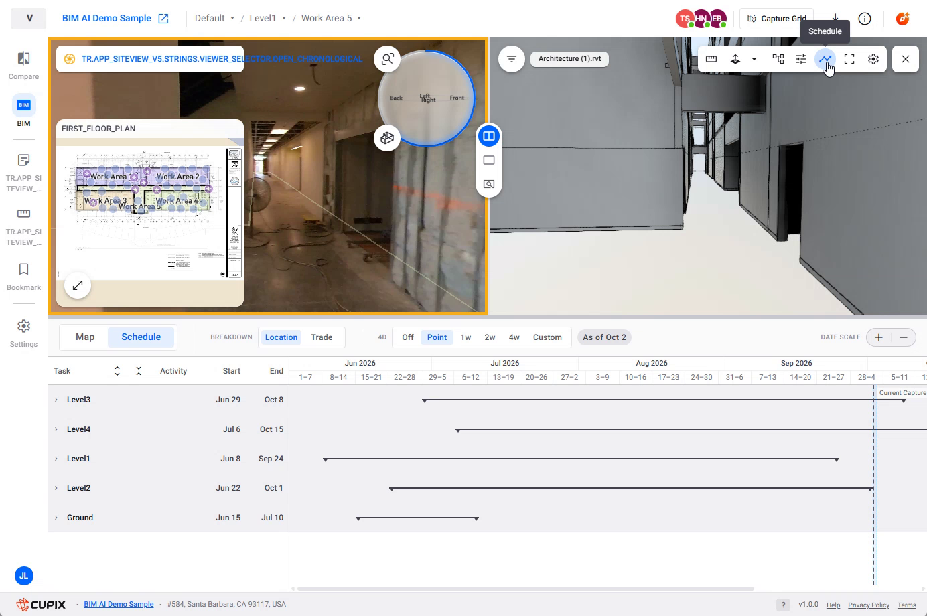Open the tune adjustments sliders icon

(x=801, y=59)
